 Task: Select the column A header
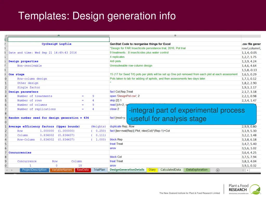[58, 35]
